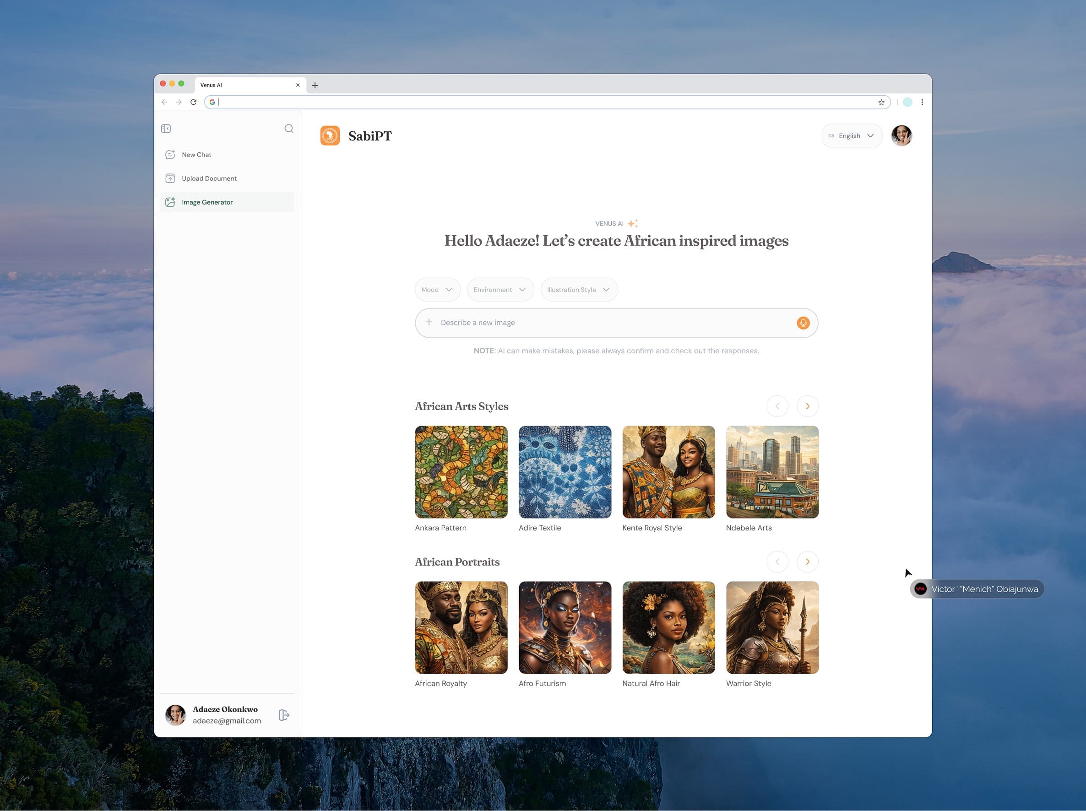This screenshot has height=811, width=1086.
Task: Go to next African Portraits
Action: coord(808,562)
